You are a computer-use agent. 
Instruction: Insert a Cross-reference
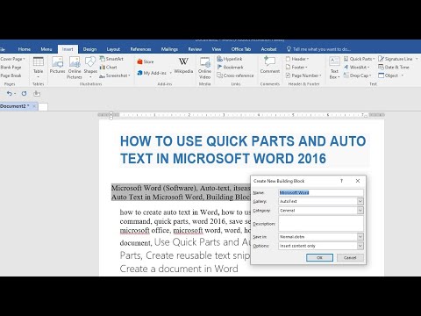pos(235,75)
